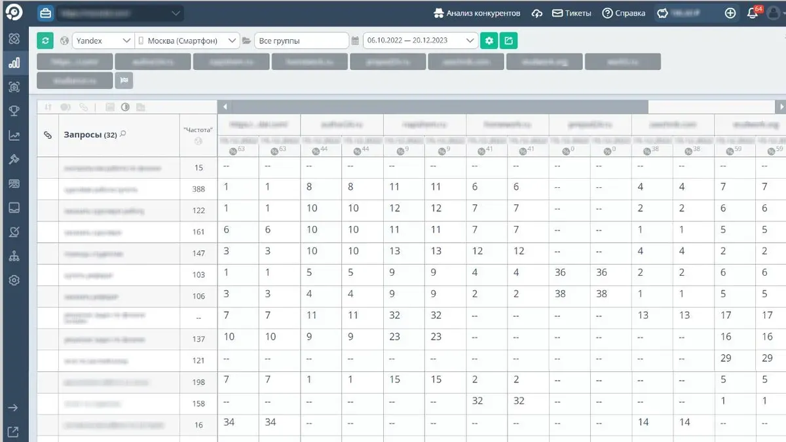Open the bar chart positions section
The image size is (786, 442).
coord(14,63)
